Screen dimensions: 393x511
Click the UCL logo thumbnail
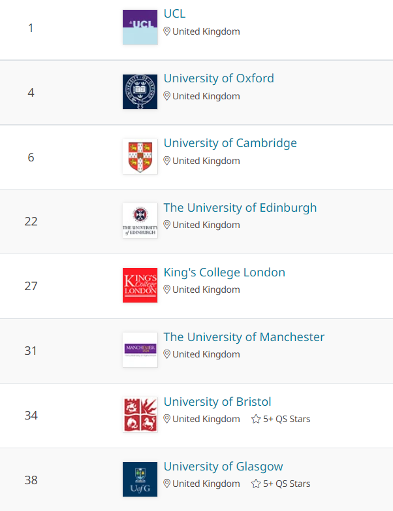(x=140, y=27)
